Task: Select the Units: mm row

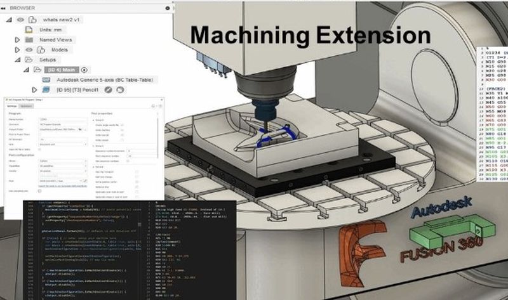Action: click(51, 30)
